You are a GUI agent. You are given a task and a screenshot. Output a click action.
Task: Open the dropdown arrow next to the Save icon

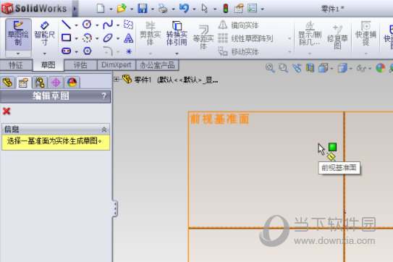[153, 9]
